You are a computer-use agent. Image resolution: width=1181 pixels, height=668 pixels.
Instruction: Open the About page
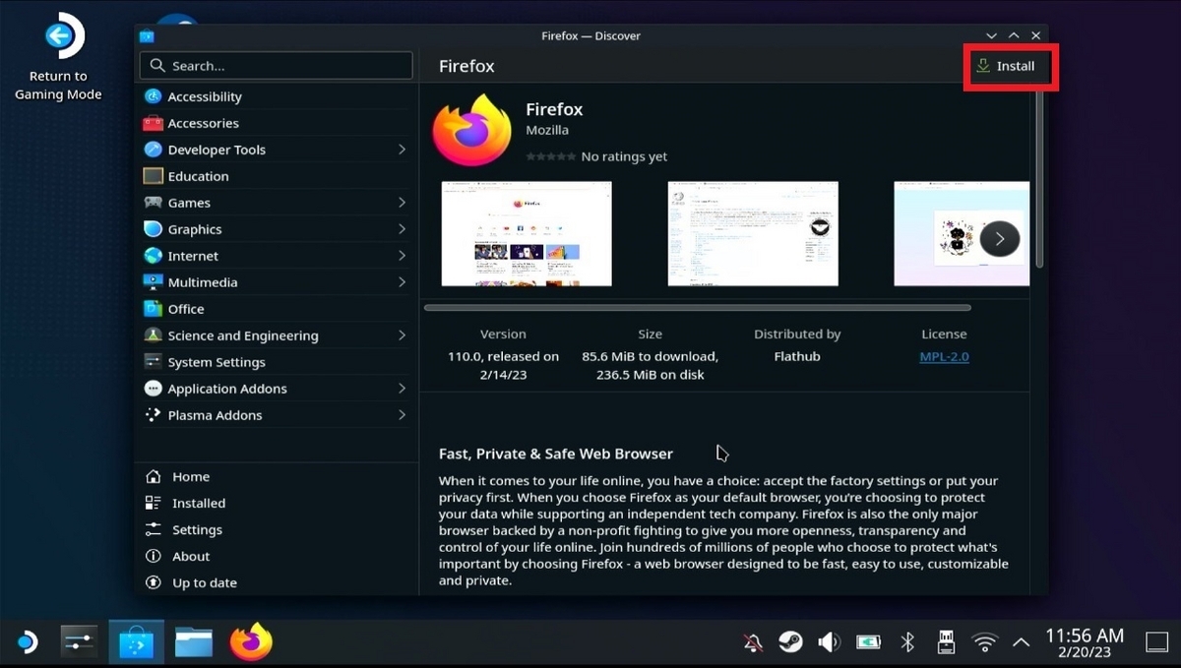(277, 556)
